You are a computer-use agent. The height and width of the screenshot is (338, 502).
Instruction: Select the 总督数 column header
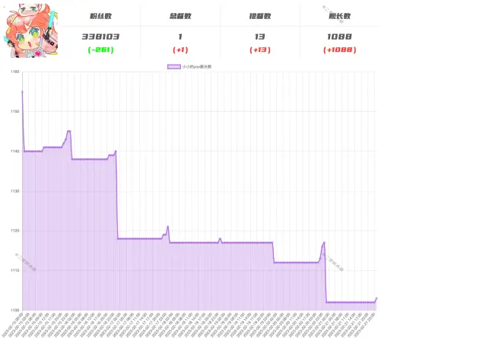(180, 16)
